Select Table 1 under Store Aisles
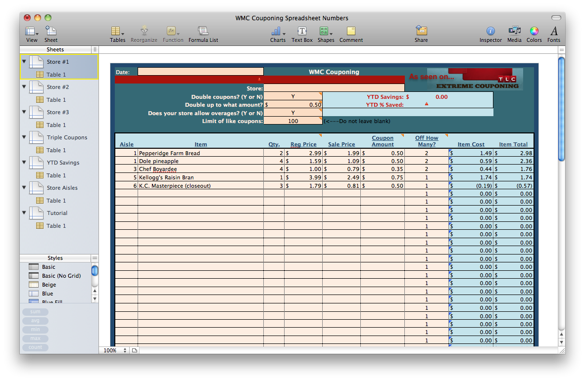This screenshot has width=585, height=381. point(56,201)
